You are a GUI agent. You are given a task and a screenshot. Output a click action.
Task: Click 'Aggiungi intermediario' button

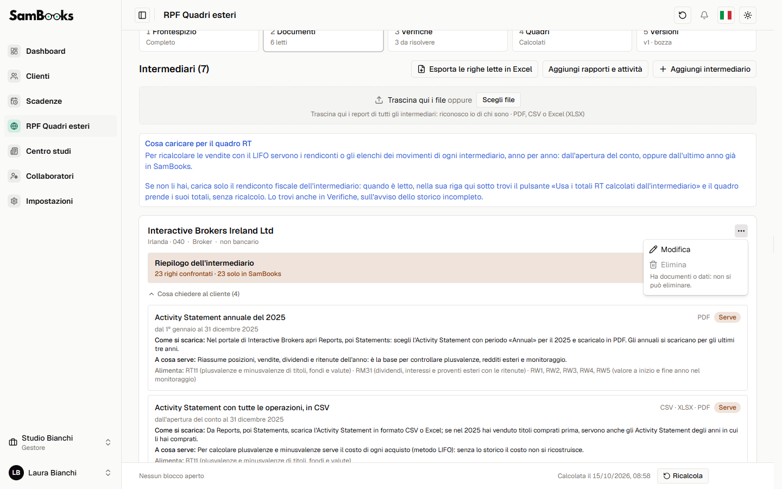click(704, 69)
